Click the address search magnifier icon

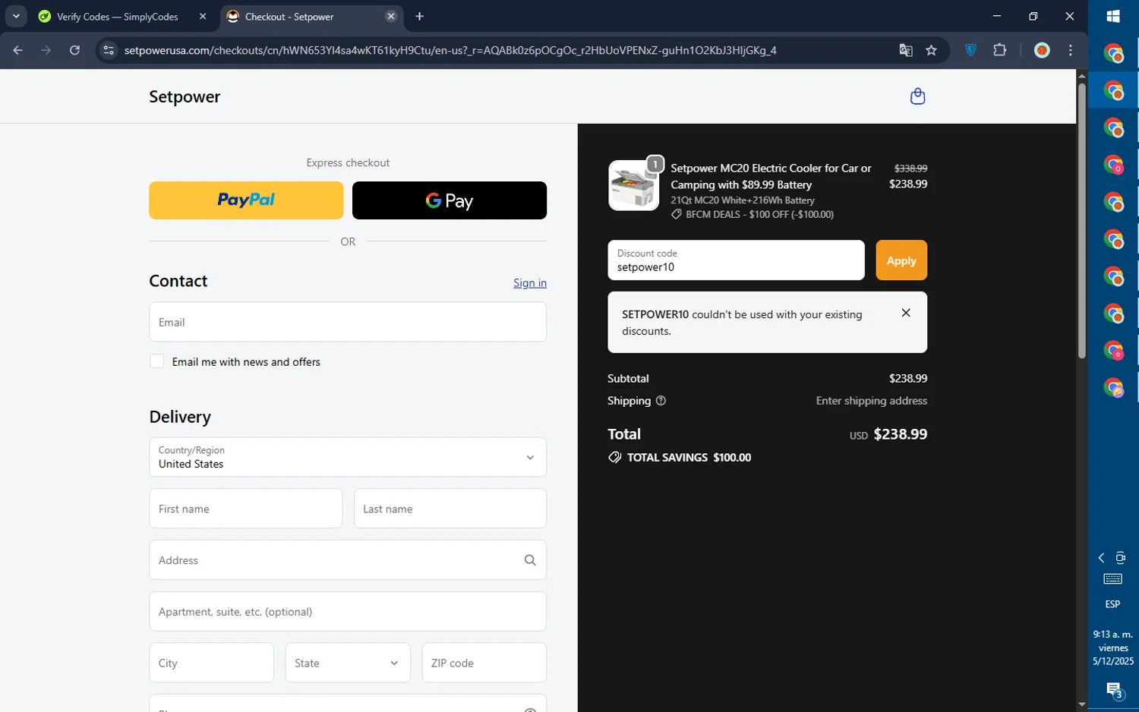click(x=530, y=560)
